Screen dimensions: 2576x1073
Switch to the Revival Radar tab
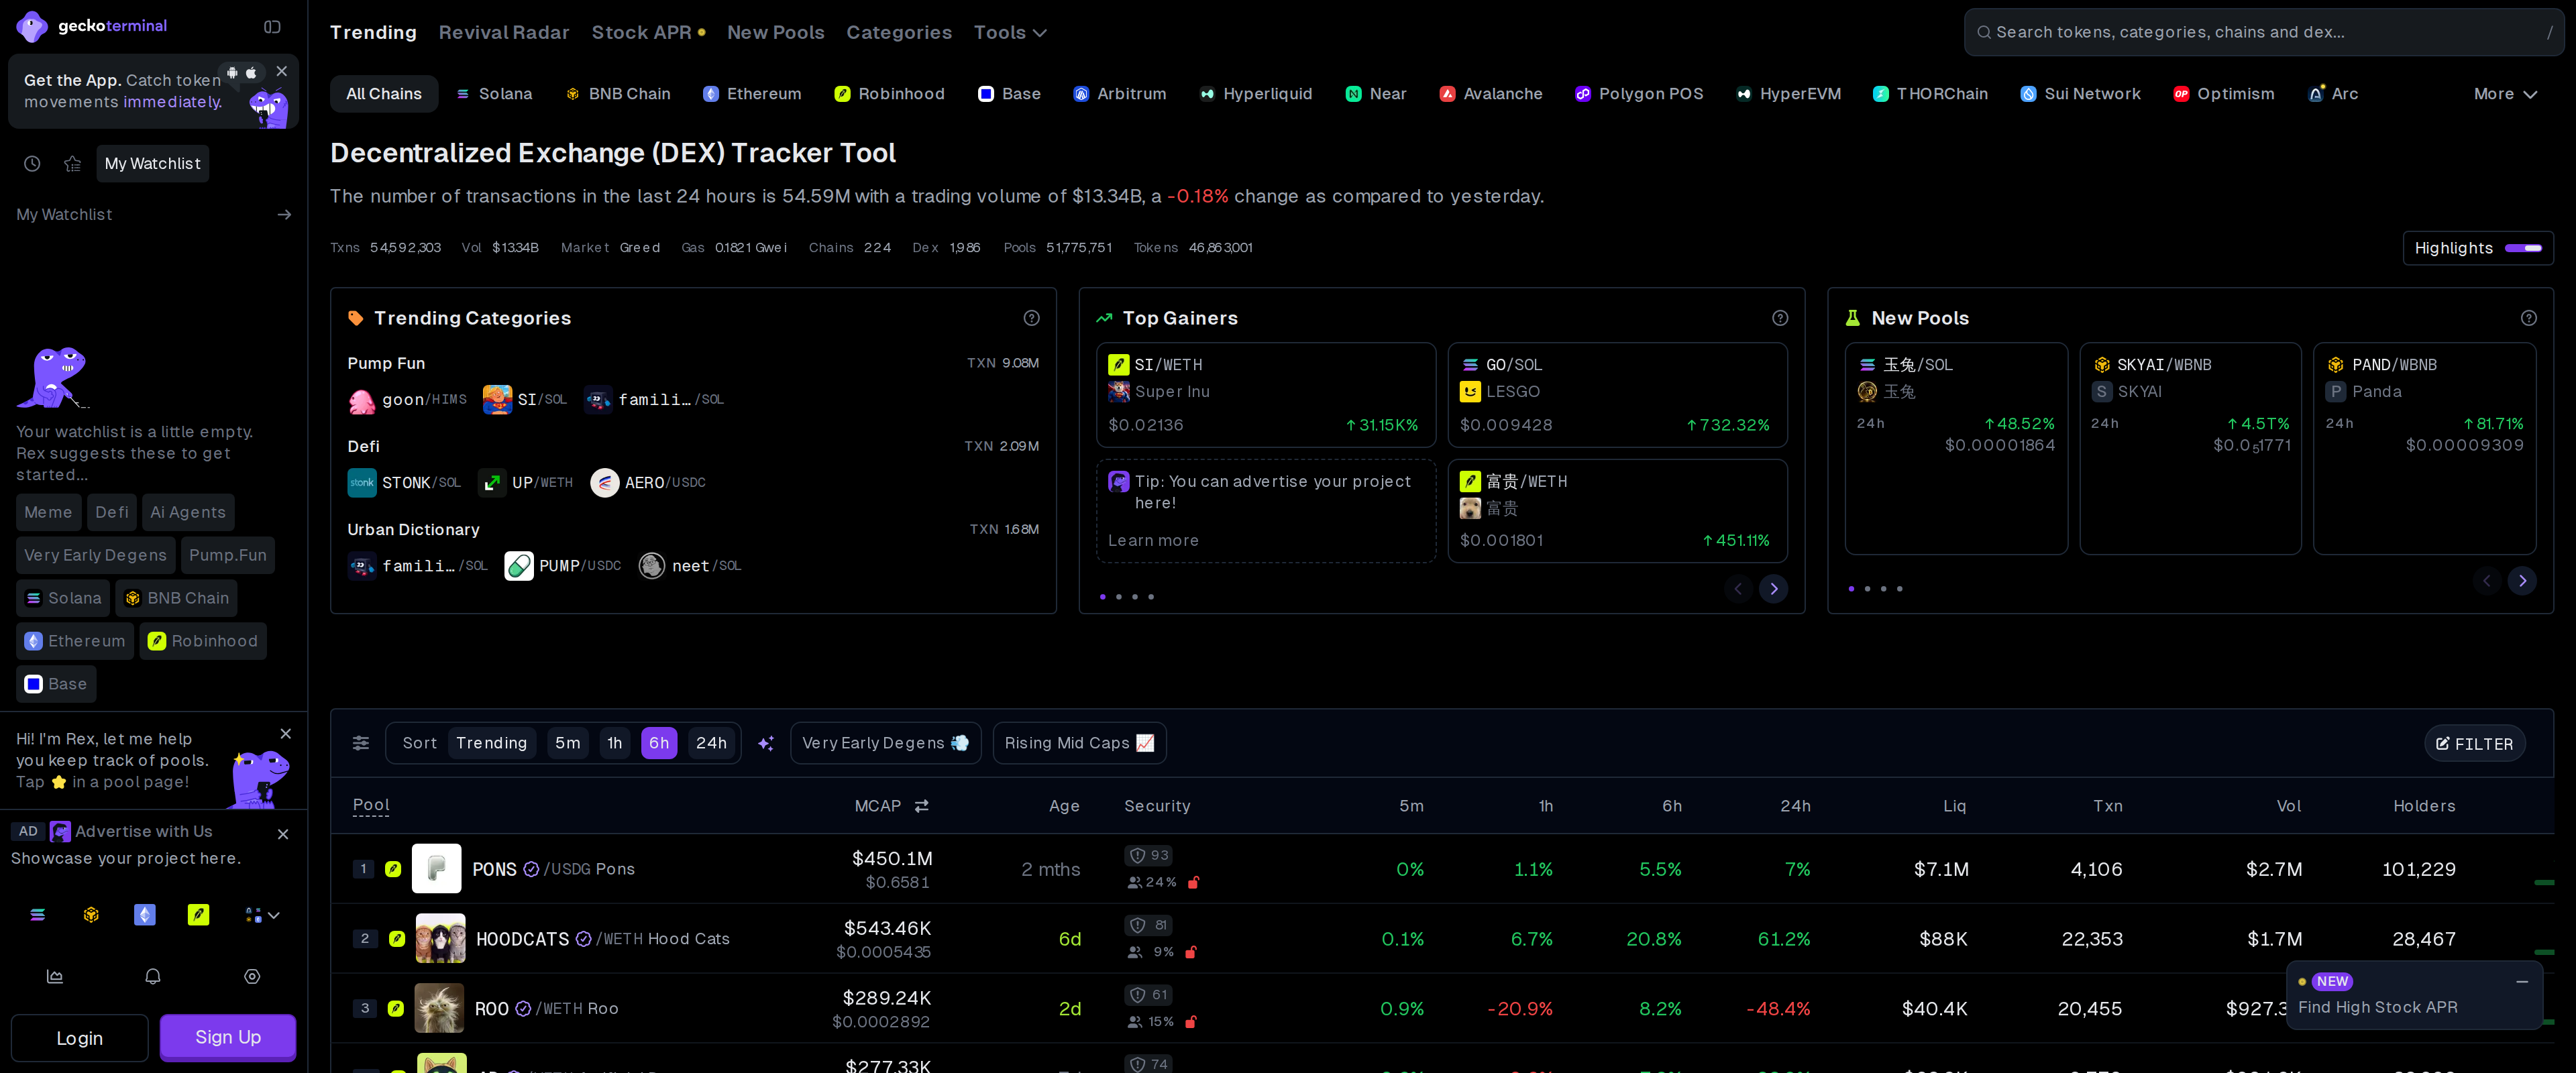point(504,32)
